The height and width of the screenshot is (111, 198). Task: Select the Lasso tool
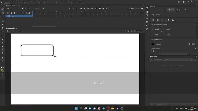pos(2,17)
